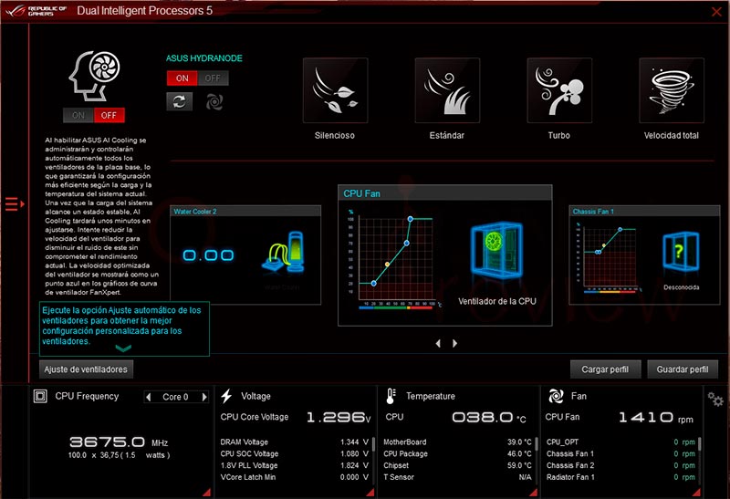The image size is (730, 499).
Task: Turn ASUS HYDRANODE on
Action: tap(182, 78)
